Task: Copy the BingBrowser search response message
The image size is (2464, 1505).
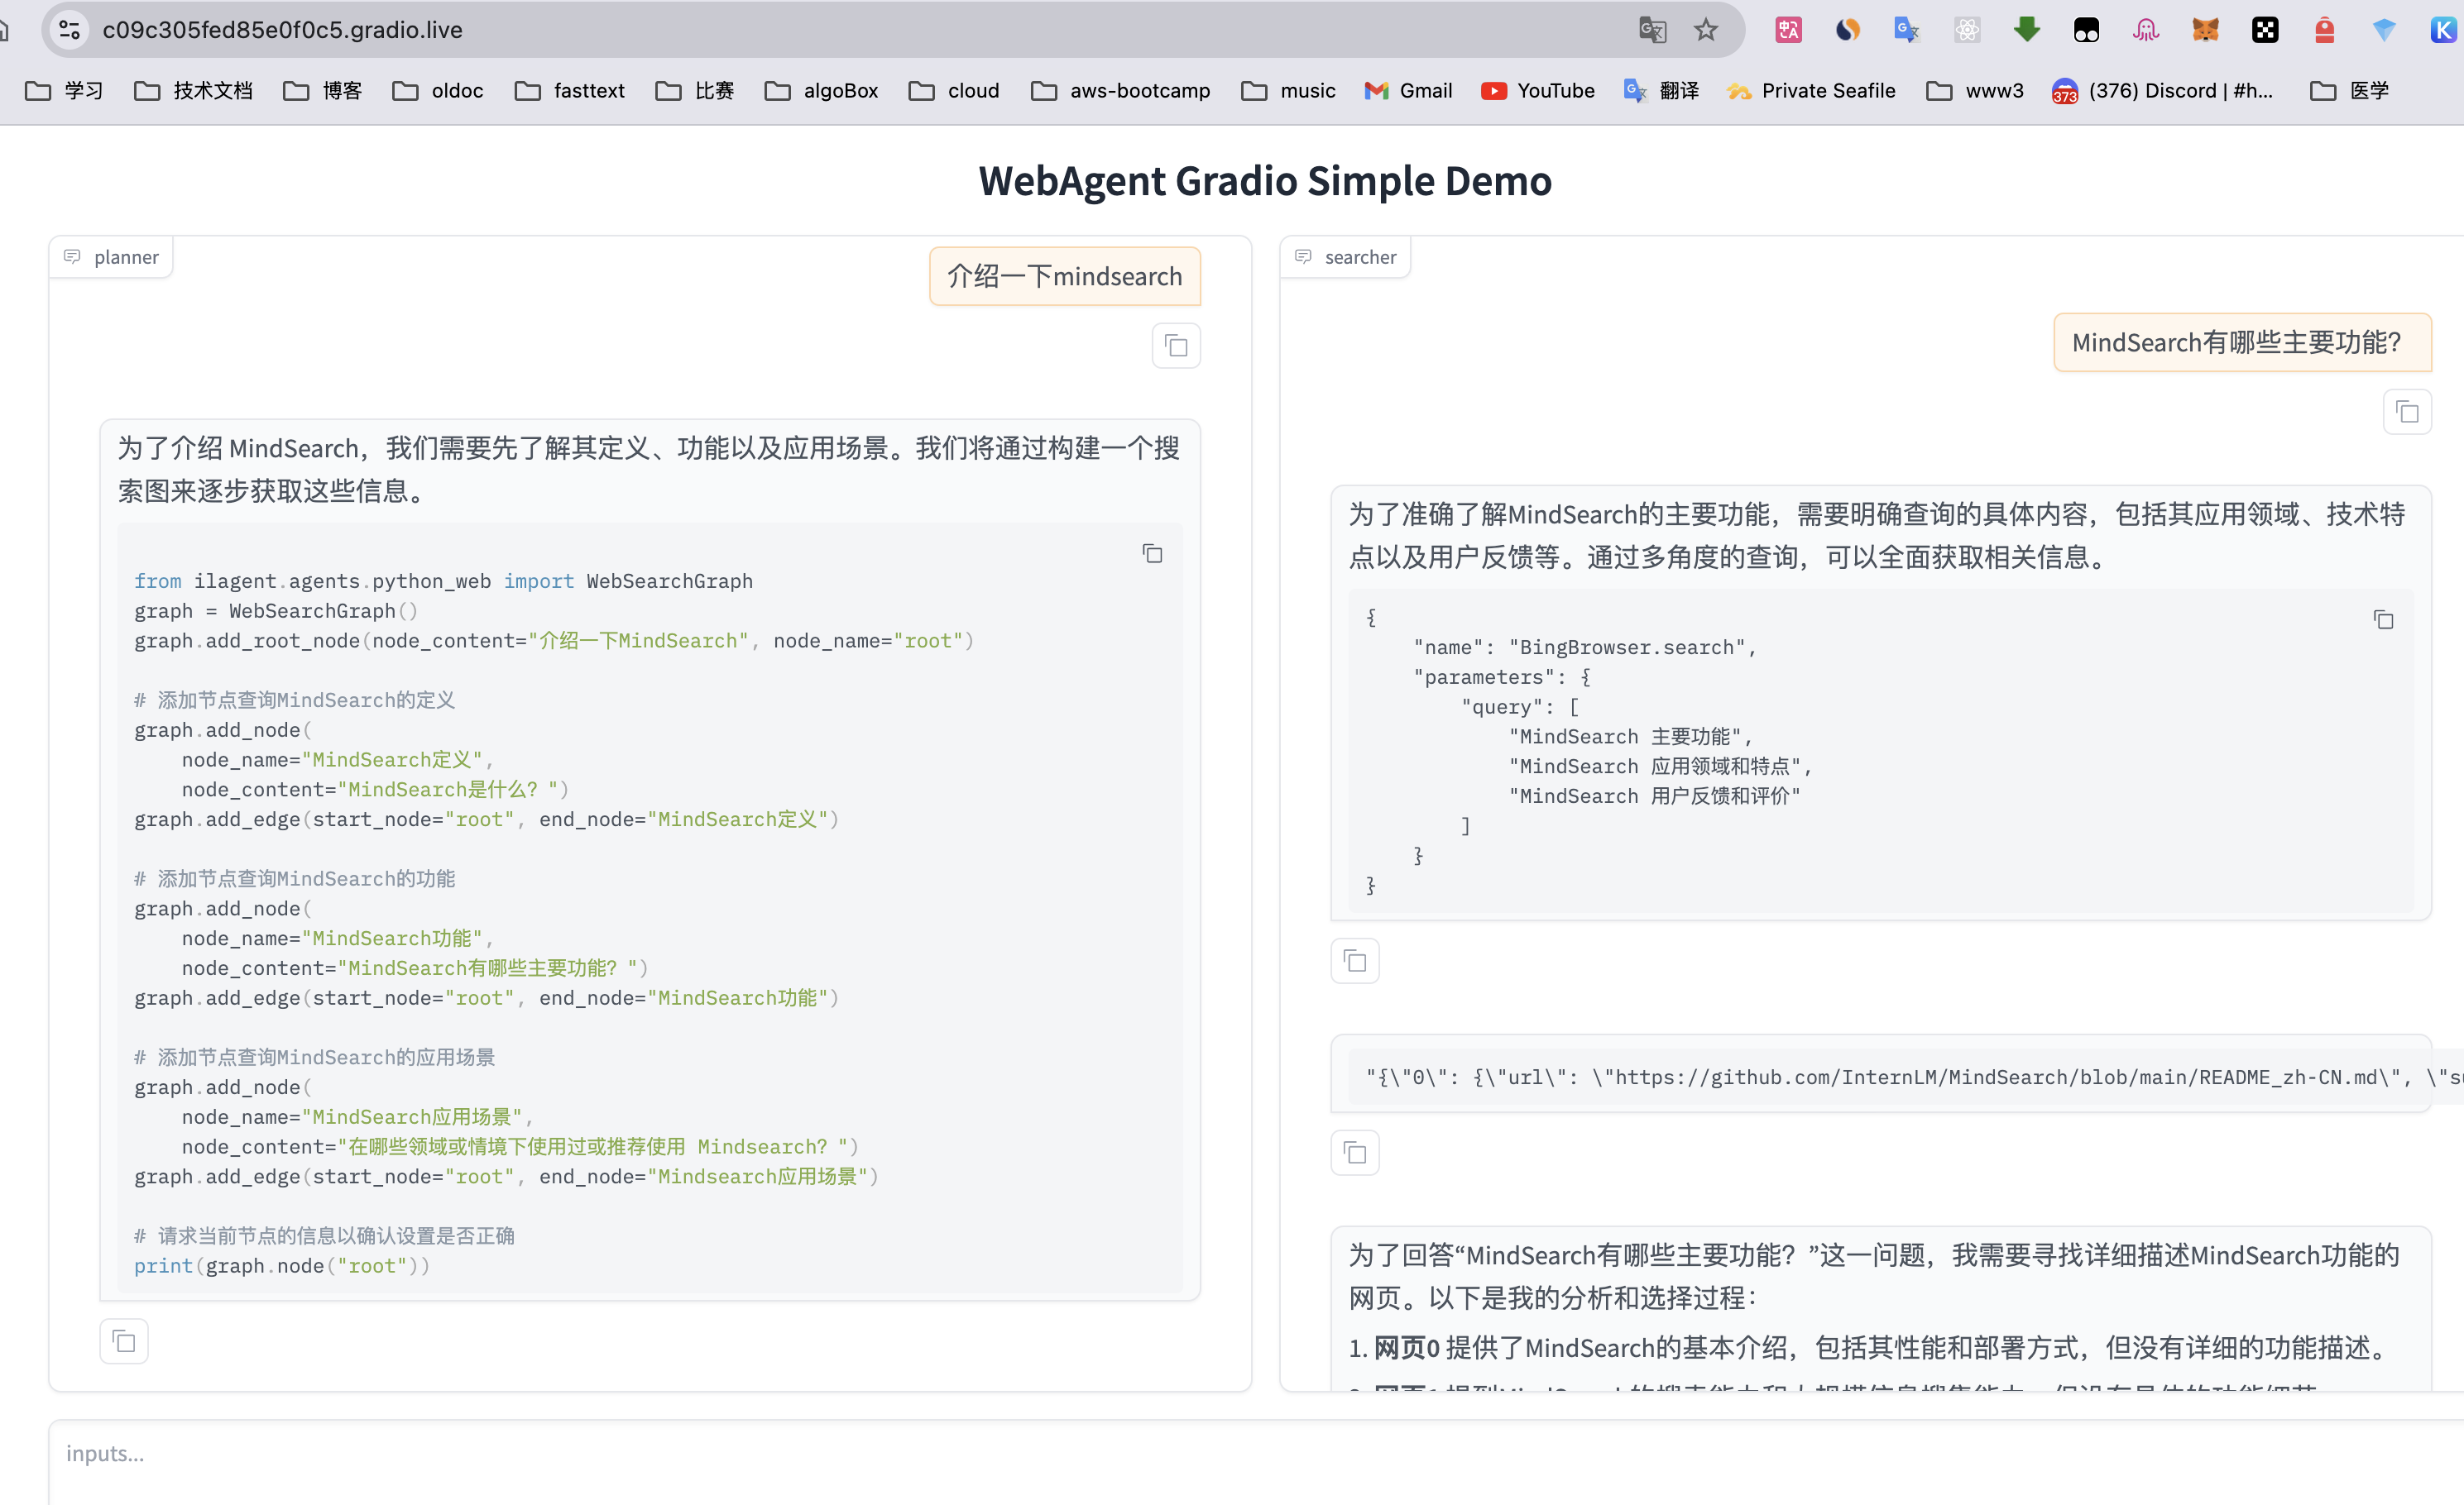Action: point(1355,962)
